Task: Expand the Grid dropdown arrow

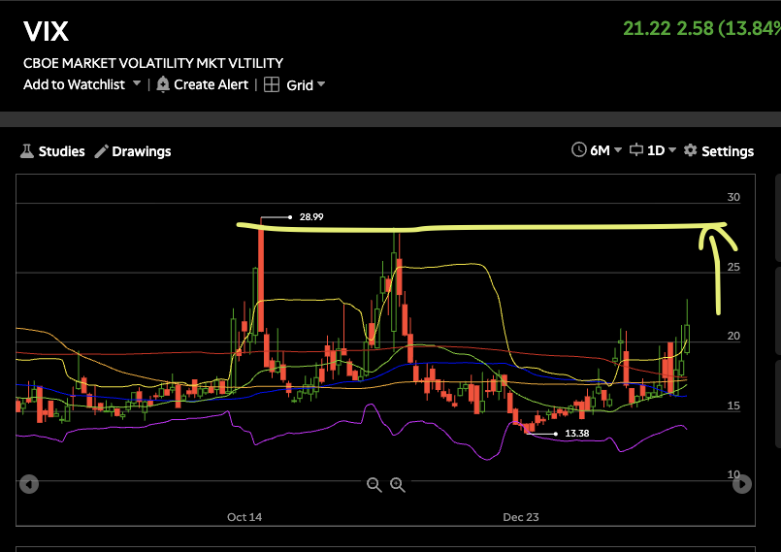Action: (321, 84)
